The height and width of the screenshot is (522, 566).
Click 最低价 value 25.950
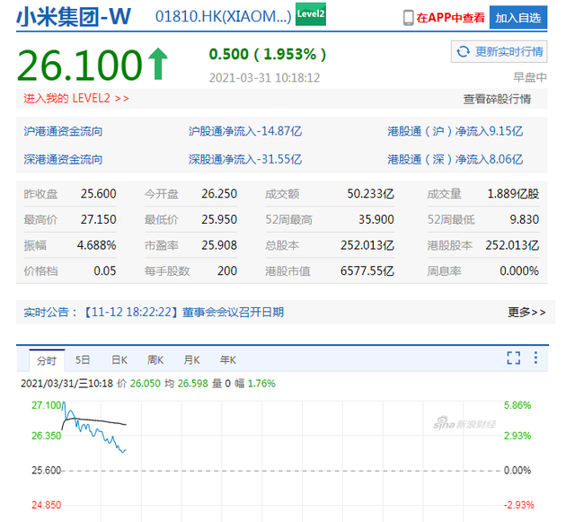click(x=219, y=219)
